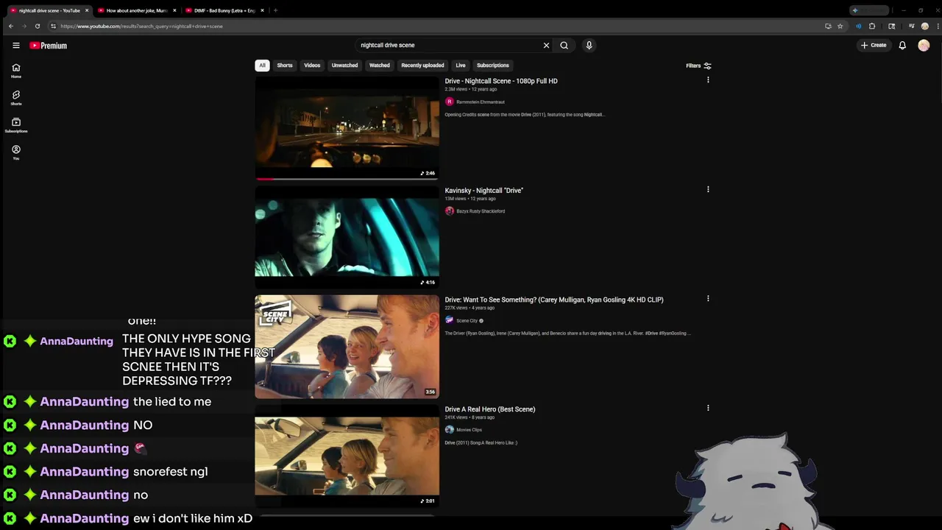Visit the Rammstein Ehrmantraut channel

(480, 102)
